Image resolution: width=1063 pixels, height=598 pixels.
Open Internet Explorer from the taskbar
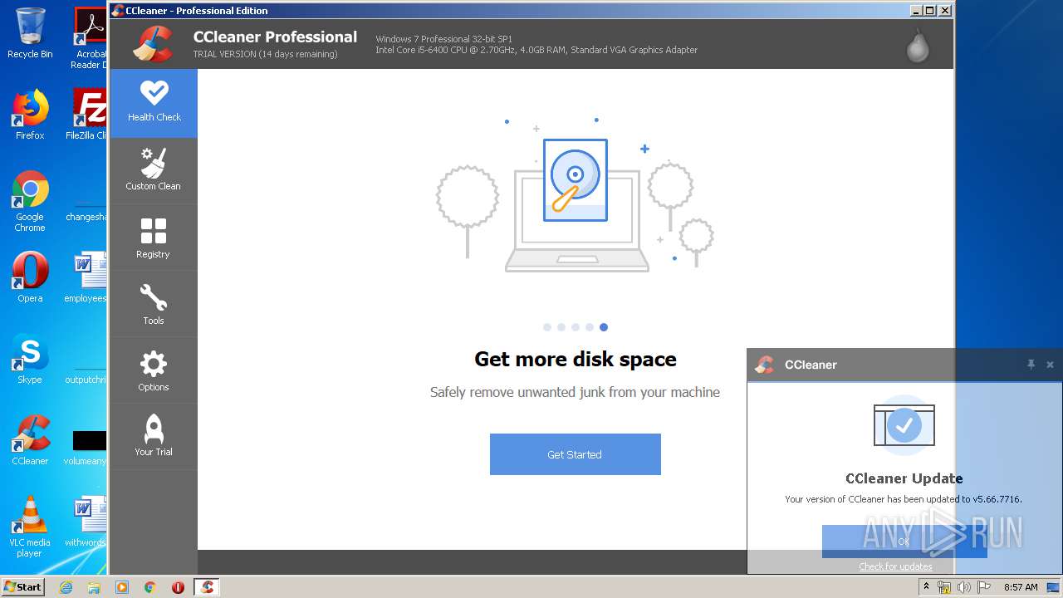pos(66,587)
